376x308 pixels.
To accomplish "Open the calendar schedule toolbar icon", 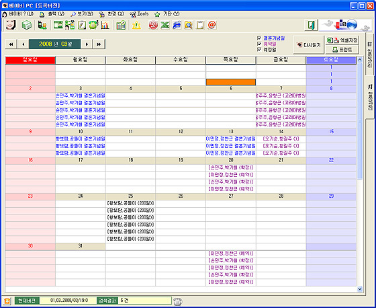I will click(x=121, y=25).
